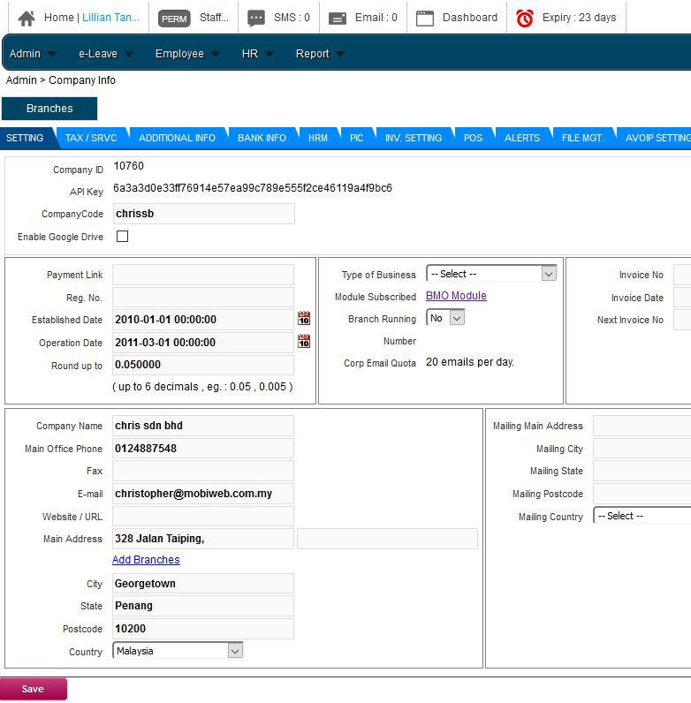
Task: Expand the Employee menu
Action: (187, 54)
